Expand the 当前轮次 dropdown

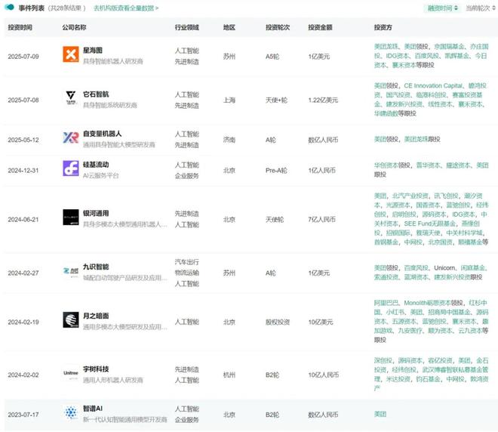(480, 8)
